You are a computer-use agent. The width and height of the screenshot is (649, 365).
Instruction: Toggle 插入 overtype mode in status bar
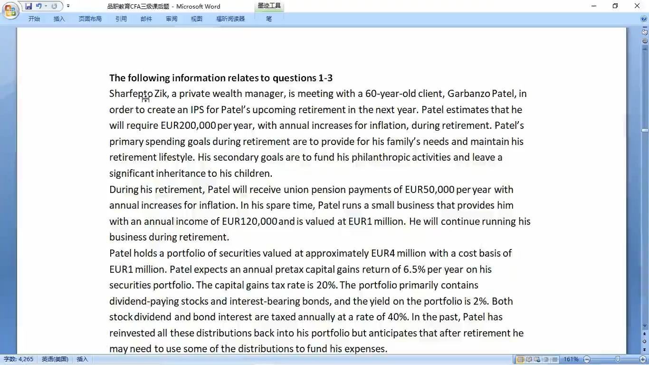tap(82, 359)
